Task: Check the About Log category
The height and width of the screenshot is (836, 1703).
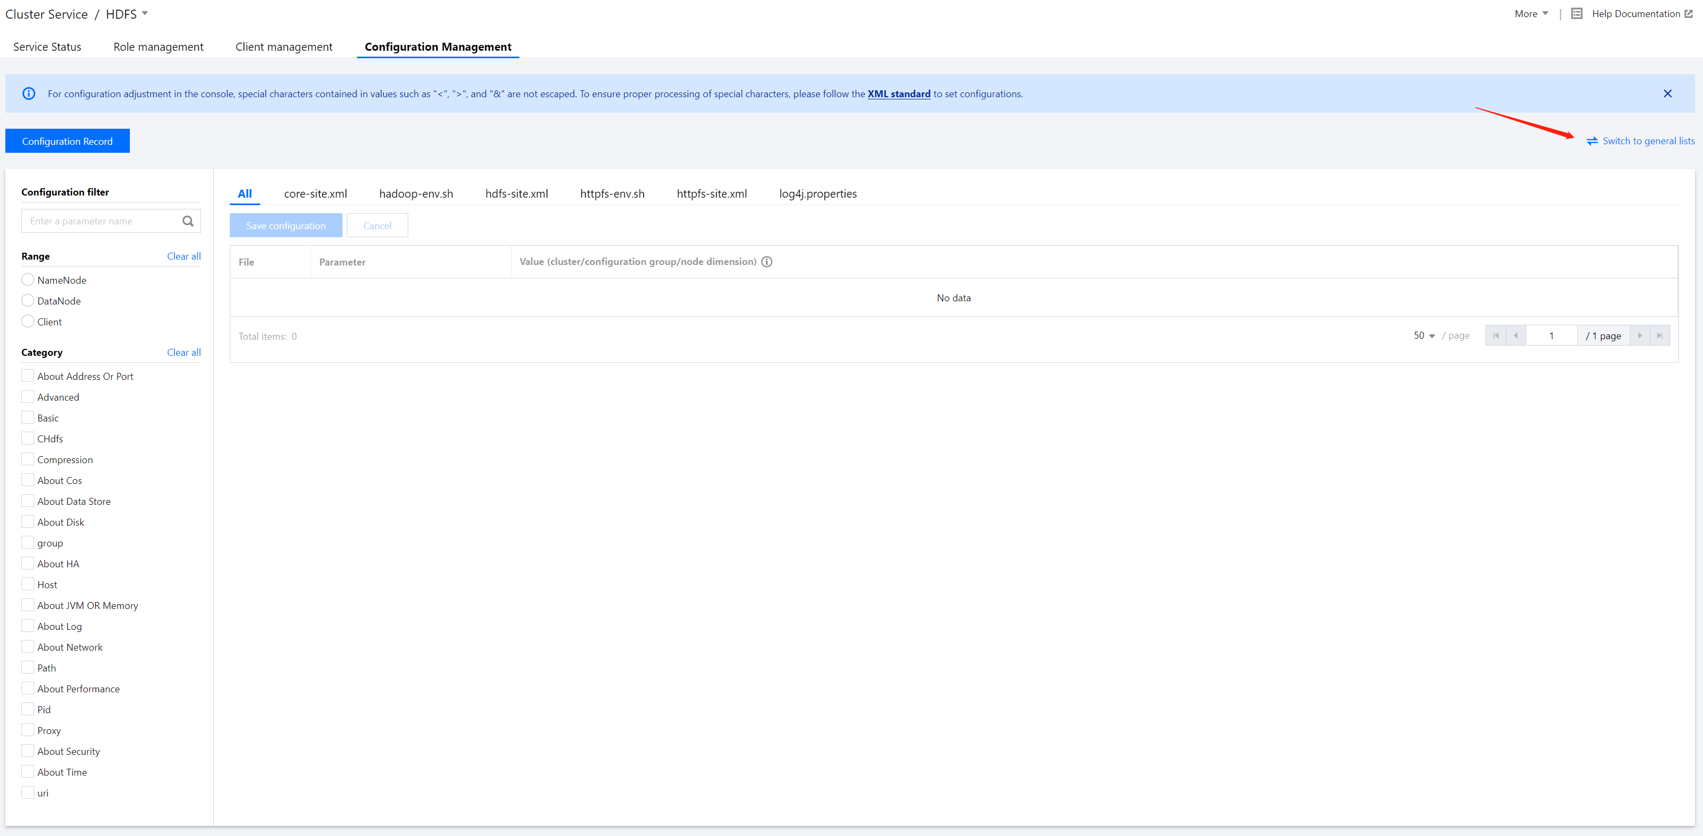Action: click(28, 626)
